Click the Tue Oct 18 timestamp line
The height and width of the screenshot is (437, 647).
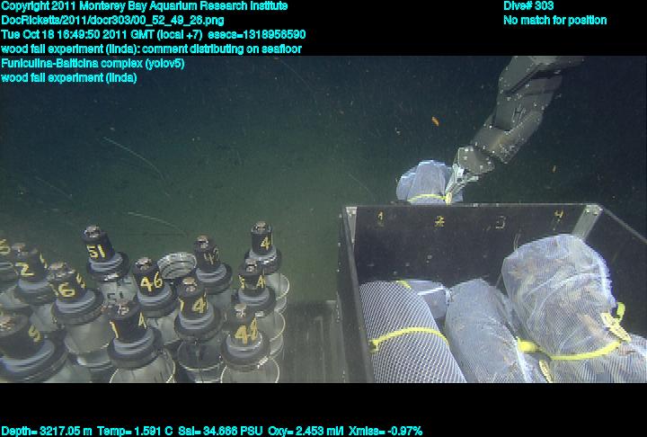coord(153,34)
